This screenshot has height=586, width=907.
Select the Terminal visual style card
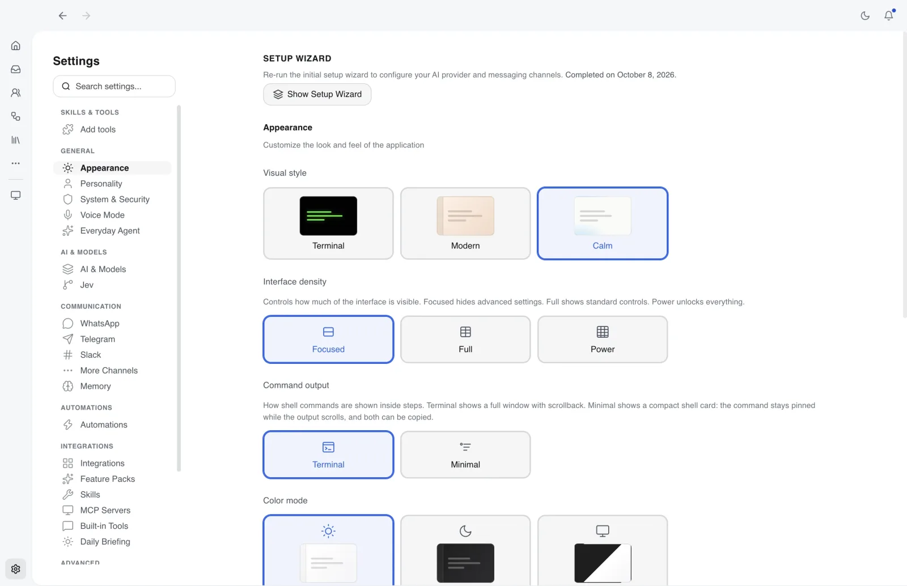328,223
